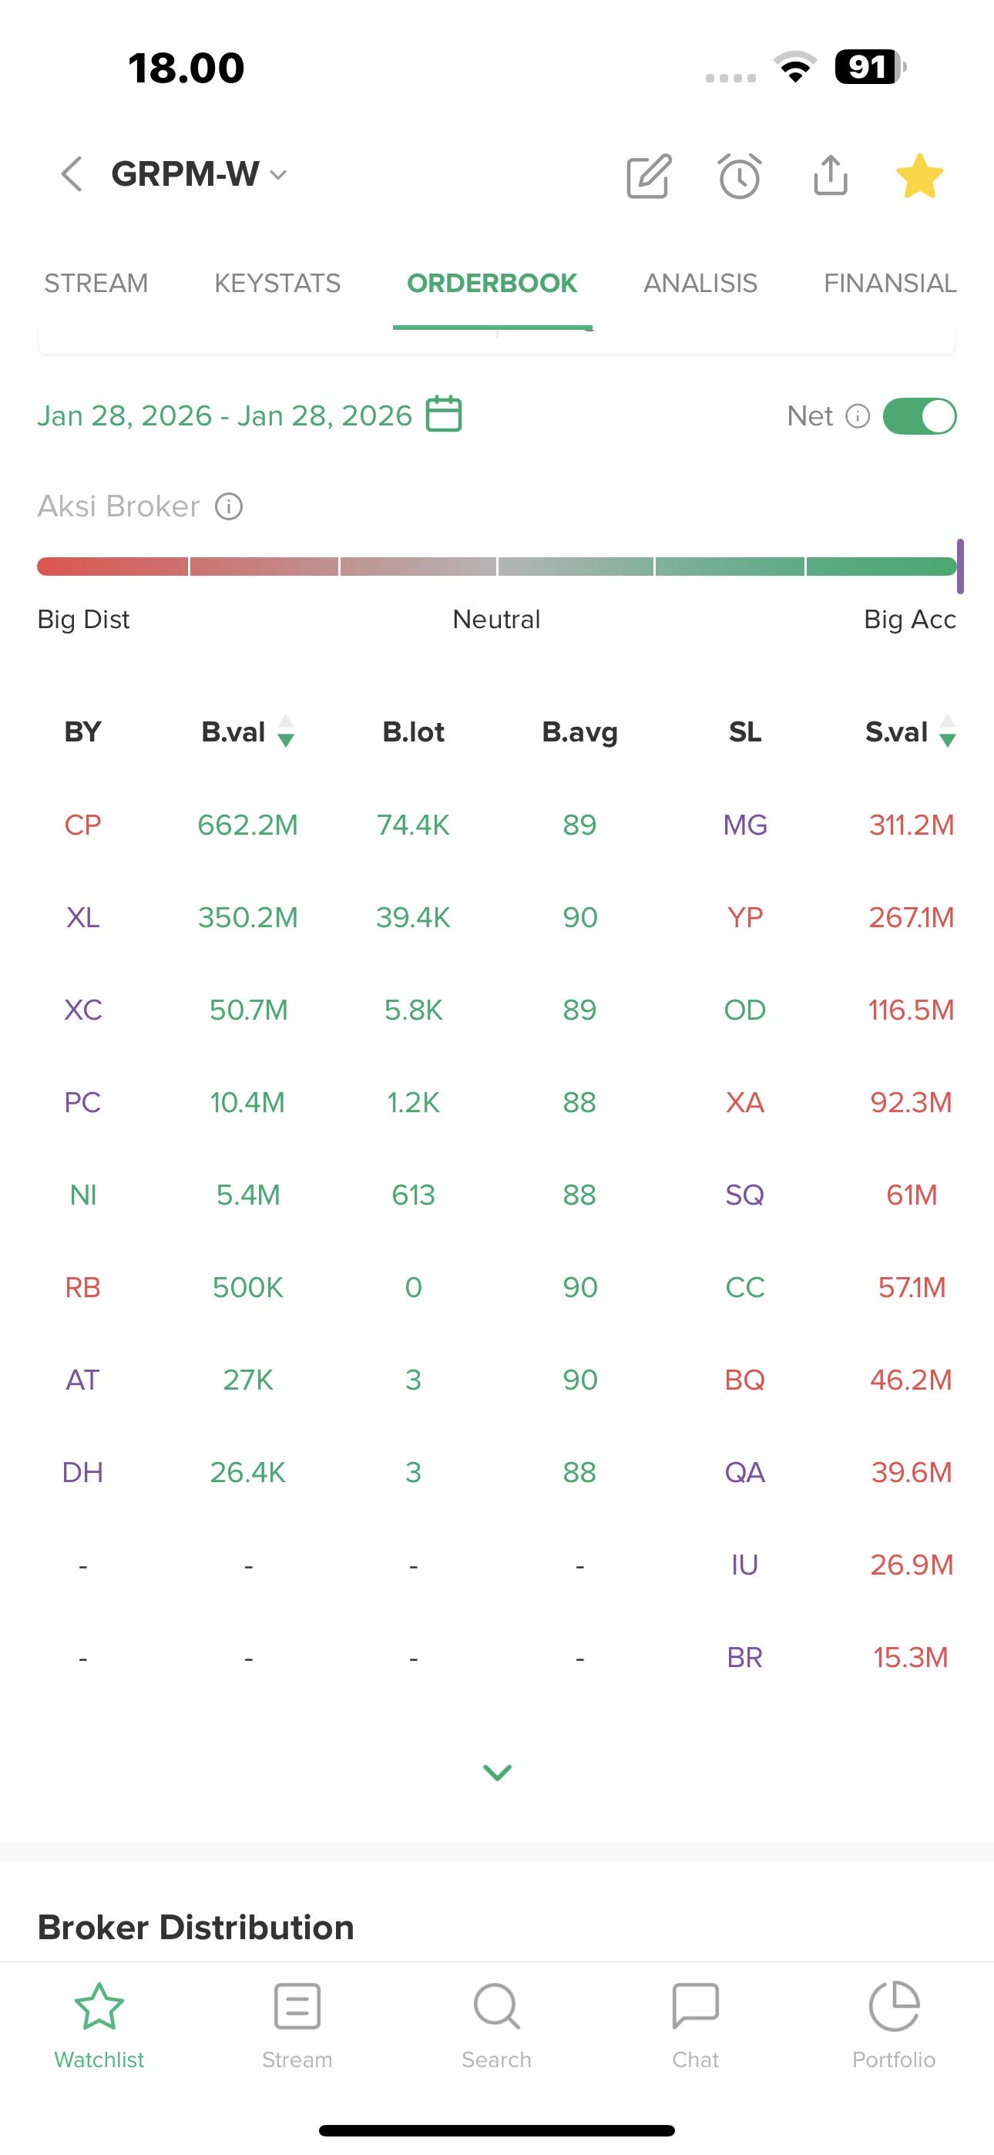The width and height of the screenshot is (994, 2155).
Task: Open the edit note icon
Action: [649, 176]
